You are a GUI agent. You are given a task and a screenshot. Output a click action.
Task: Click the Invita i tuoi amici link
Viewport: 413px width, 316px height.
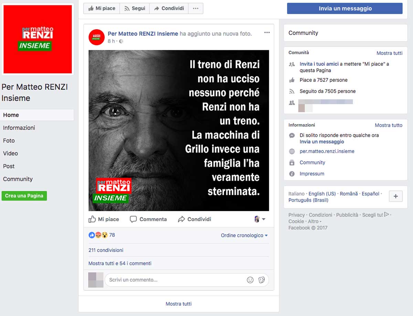coord(319,64)
